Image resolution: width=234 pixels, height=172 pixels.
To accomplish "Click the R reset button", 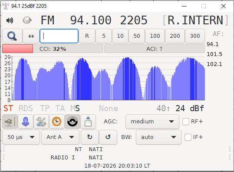I will click(x=87, y=36).
